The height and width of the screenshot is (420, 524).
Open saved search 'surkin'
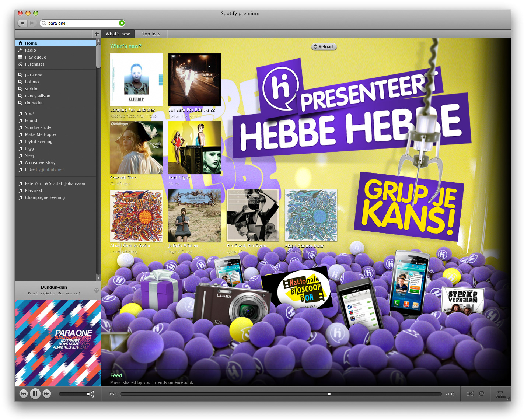[55, 89]
